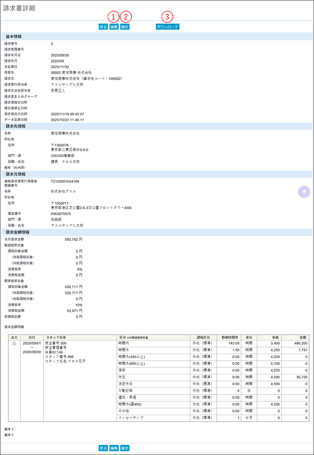Click the 8% tax rate value

point(80,269)
